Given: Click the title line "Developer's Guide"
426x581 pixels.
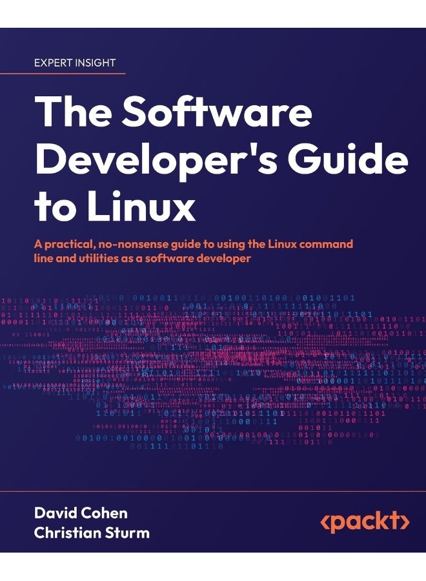Looking at the screenshot, I should point(221,161).
